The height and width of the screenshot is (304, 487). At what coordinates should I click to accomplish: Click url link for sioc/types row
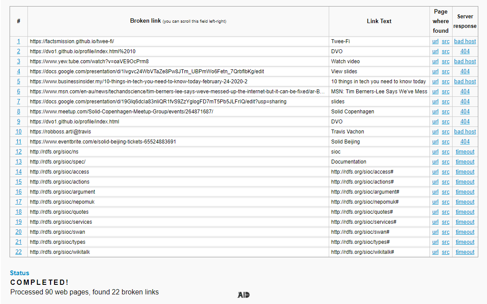(x=436, y=242)
